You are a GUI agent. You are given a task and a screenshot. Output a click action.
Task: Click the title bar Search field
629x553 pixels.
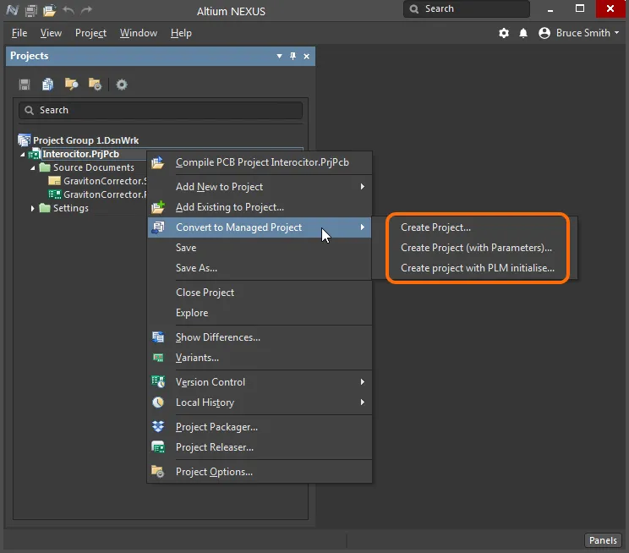(x=466, y=8)
